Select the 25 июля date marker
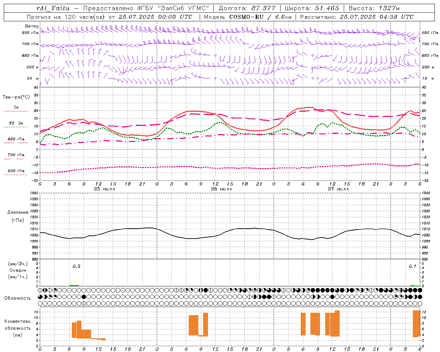Screen dimensions: 440x352 click(x=104, y=189)
